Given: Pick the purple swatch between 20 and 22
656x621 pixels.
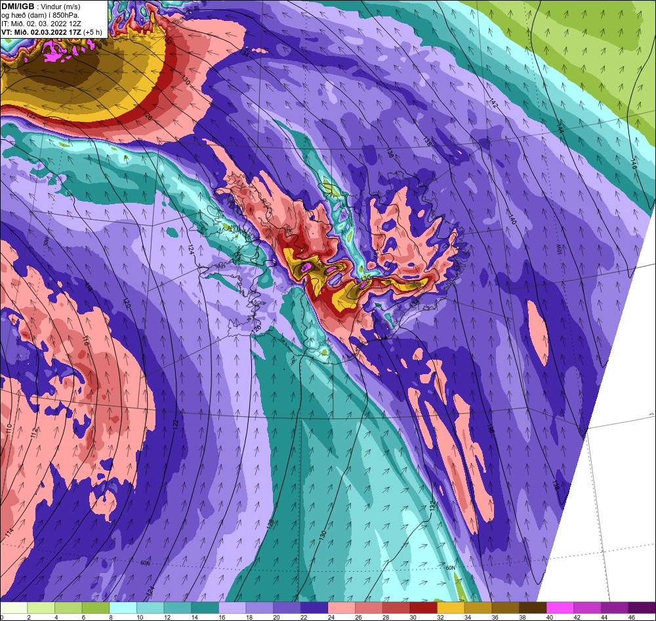Looking at the screenshot, I should point(287,608).
